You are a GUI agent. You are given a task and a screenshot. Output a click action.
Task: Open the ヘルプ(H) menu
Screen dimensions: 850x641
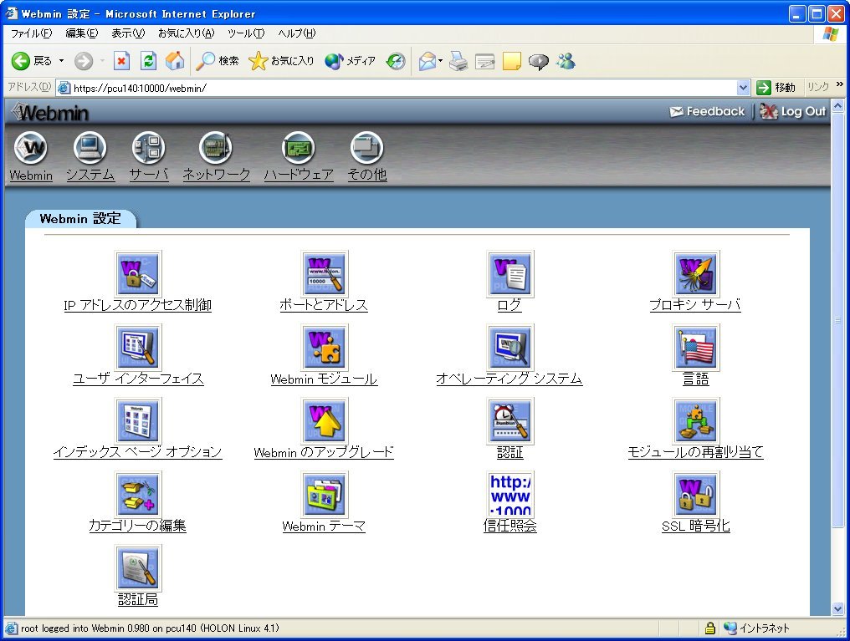pos(296,33)
